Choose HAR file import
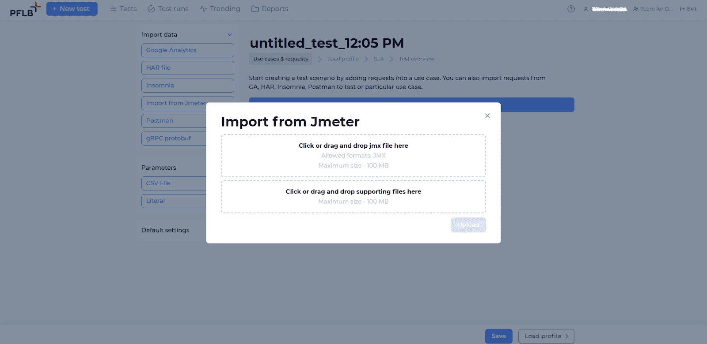The width and height of the screenshot is (707, 344). point(188,68)
